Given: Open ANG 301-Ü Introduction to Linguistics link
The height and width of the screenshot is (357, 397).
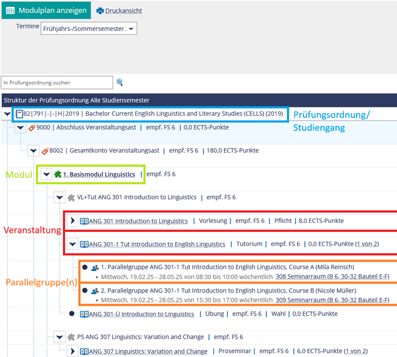Looking at the screenshot, I should [142, 314].
